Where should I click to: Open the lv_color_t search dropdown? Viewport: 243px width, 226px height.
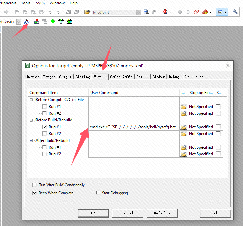138,12
